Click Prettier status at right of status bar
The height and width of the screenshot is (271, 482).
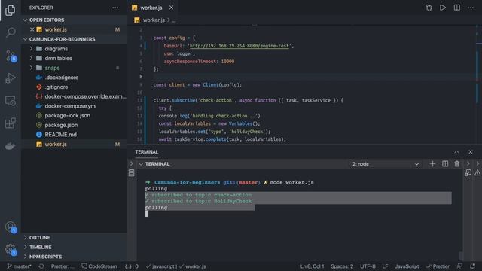pos(438,266)
